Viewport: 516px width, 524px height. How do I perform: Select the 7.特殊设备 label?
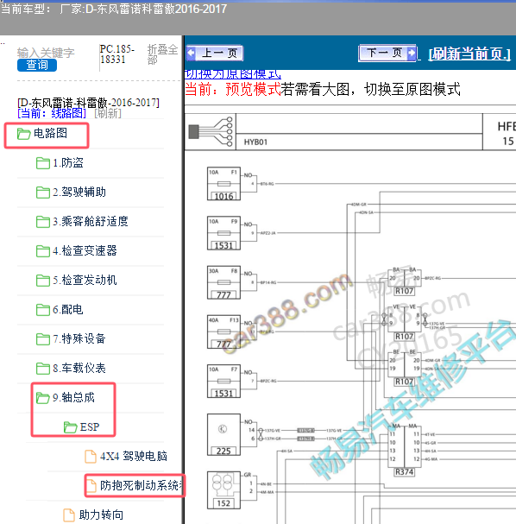click(x=79, y=339)
